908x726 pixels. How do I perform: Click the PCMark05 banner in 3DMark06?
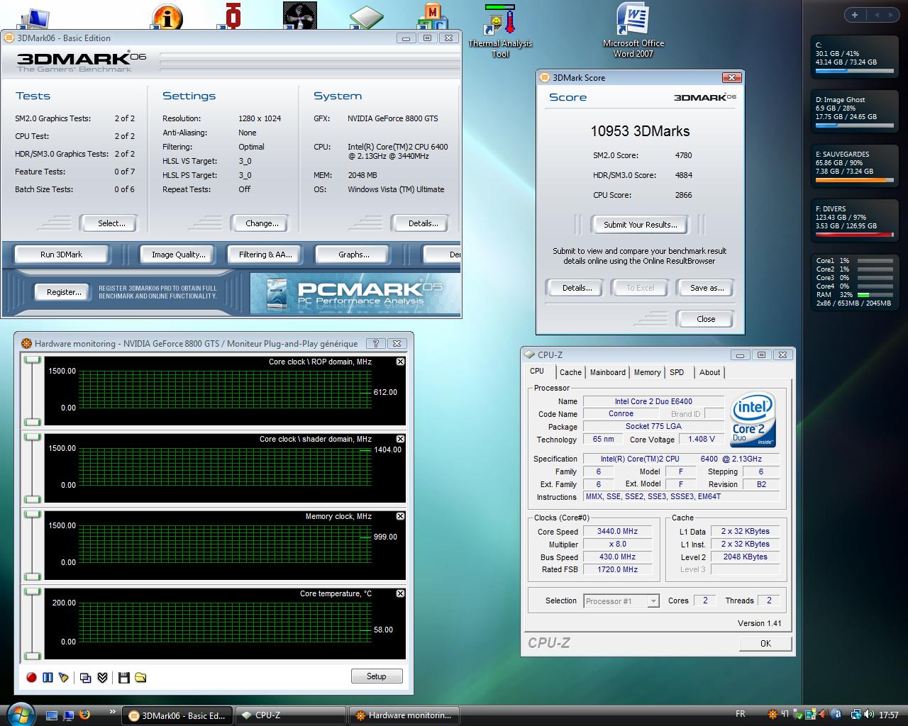(x=355, y=294)
